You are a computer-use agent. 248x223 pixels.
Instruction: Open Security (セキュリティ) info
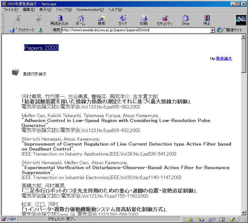(x=165, y=20)
